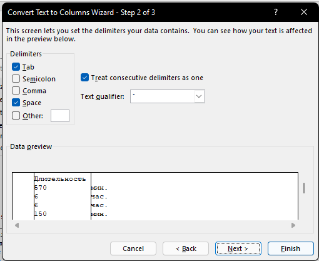Go back with the Back button

click(x=186, y=248)
